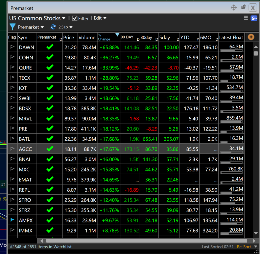Click the IOT float bar showing 534.7M
The image size is (260, 254).
point(232,91)
